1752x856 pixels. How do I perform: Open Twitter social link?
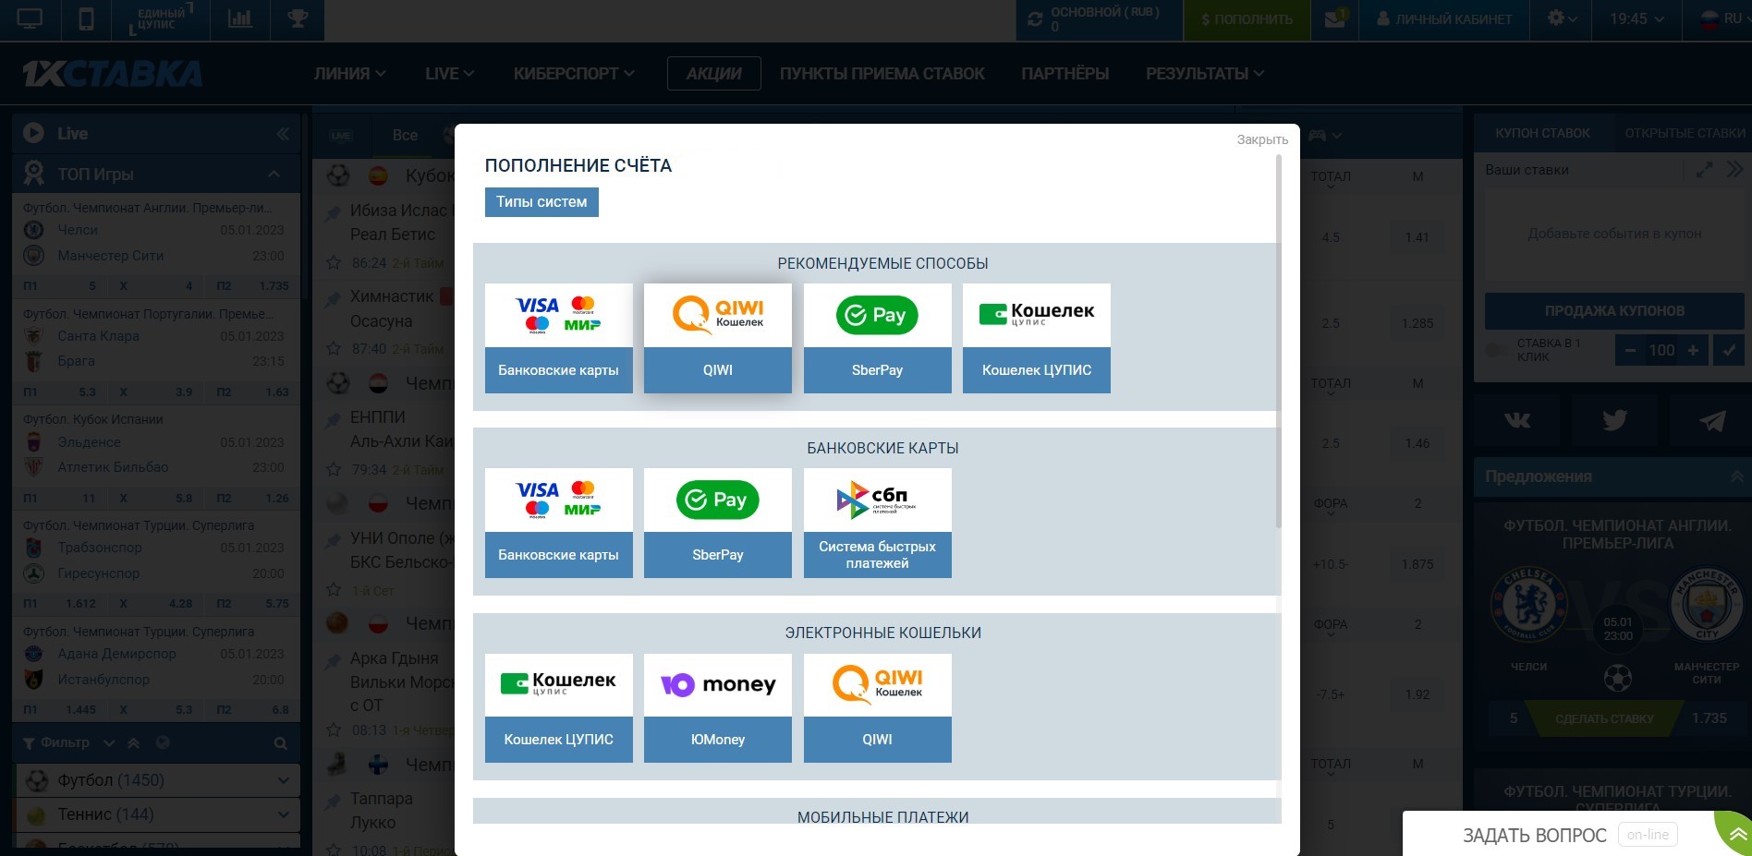click(1614, 421)
